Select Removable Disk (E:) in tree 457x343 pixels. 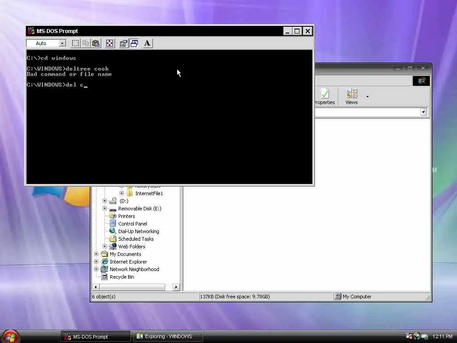tap(140, 209)
